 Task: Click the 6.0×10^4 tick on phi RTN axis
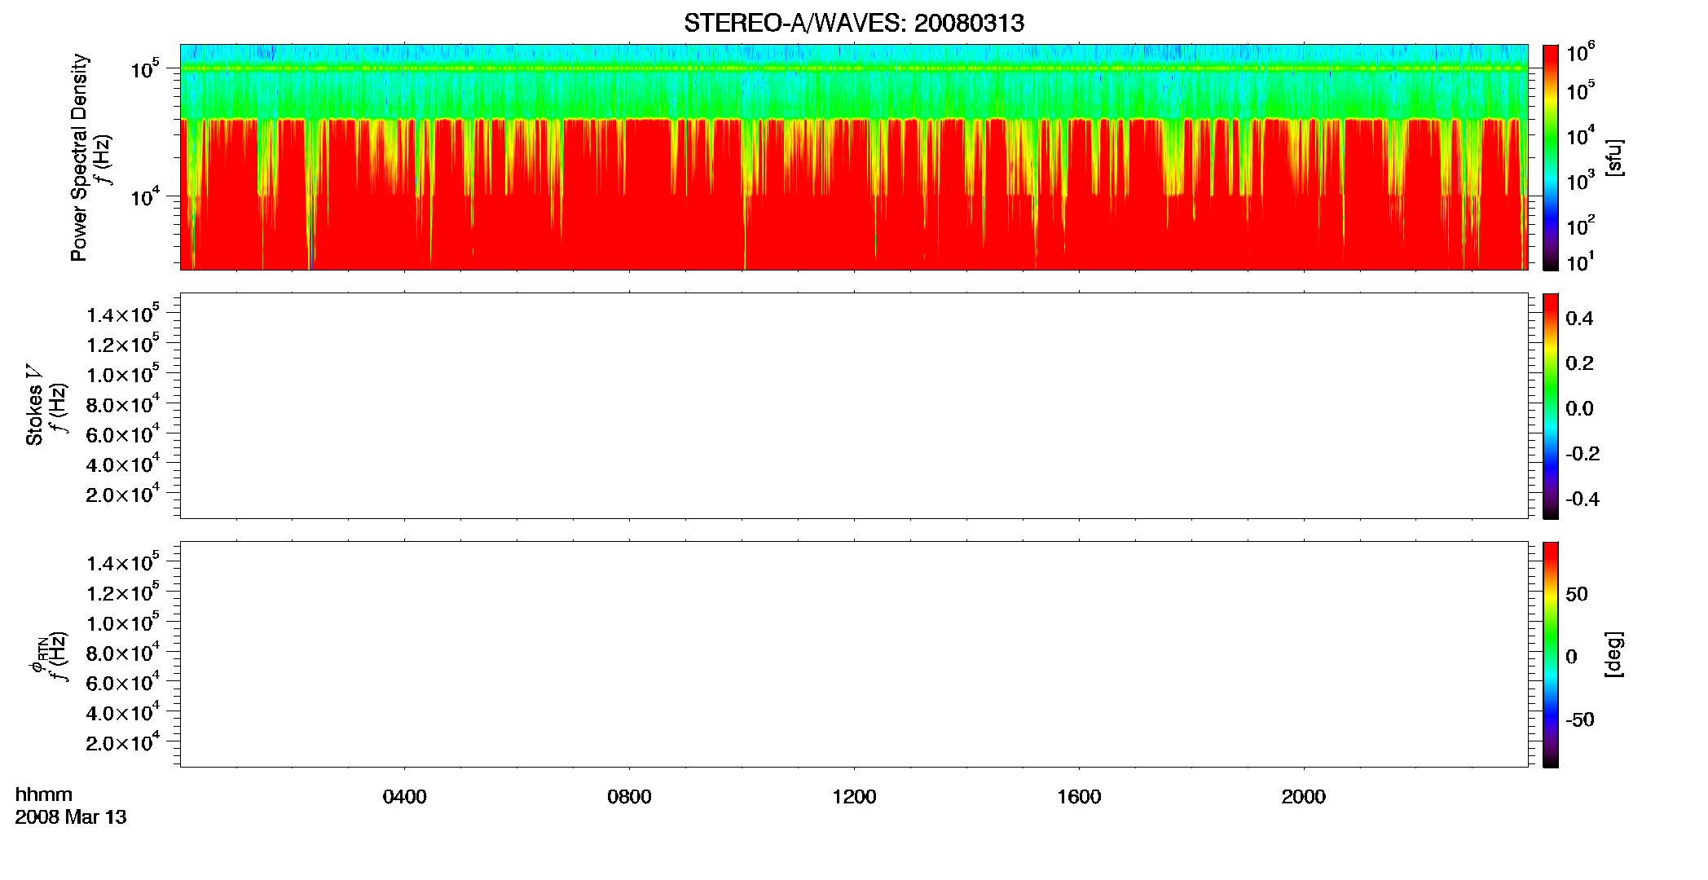coord(123,682)
